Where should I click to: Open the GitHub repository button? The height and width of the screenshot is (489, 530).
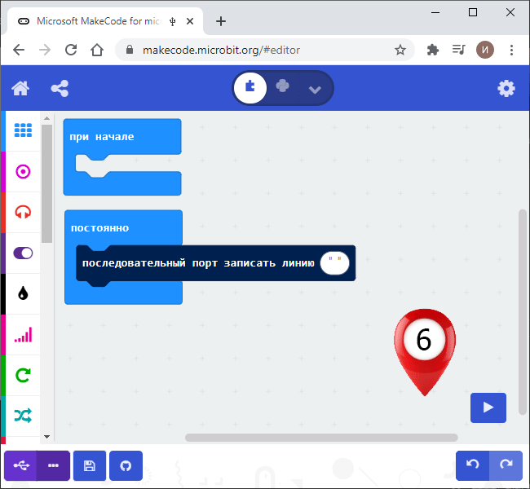click(x=126, y=465)
